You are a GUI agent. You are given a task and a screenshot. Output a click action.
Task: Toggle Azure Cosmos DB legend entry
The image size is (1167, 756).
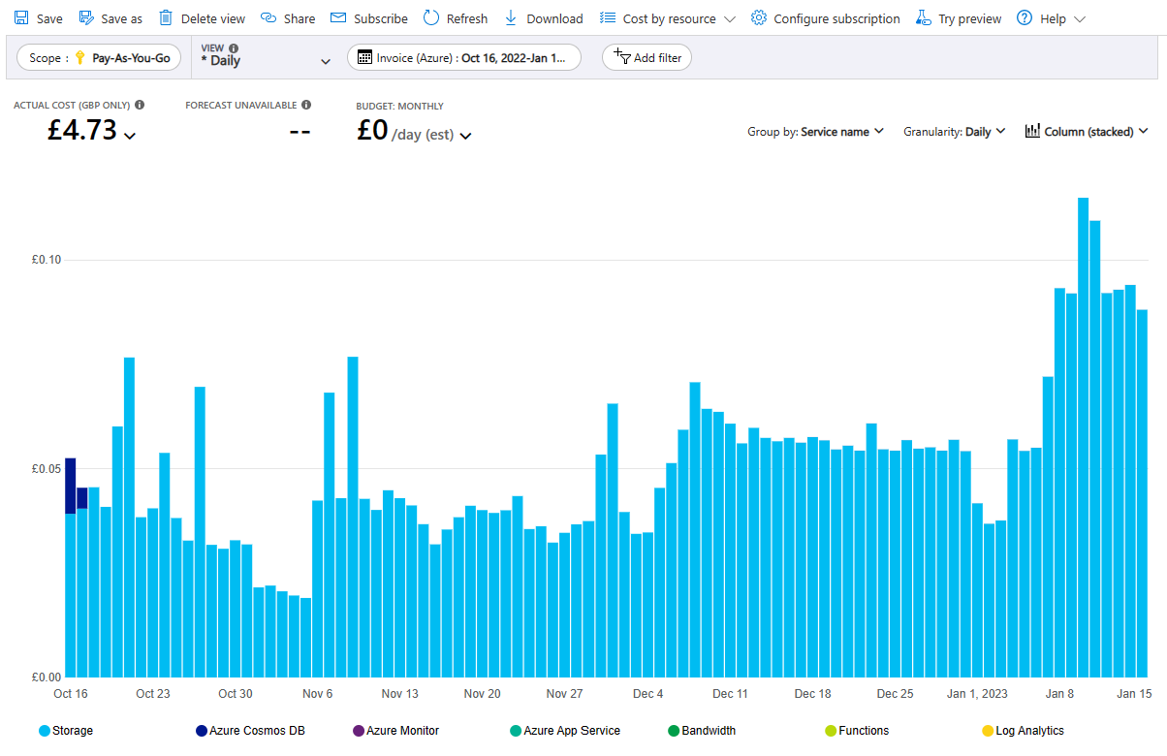[250, 731]
